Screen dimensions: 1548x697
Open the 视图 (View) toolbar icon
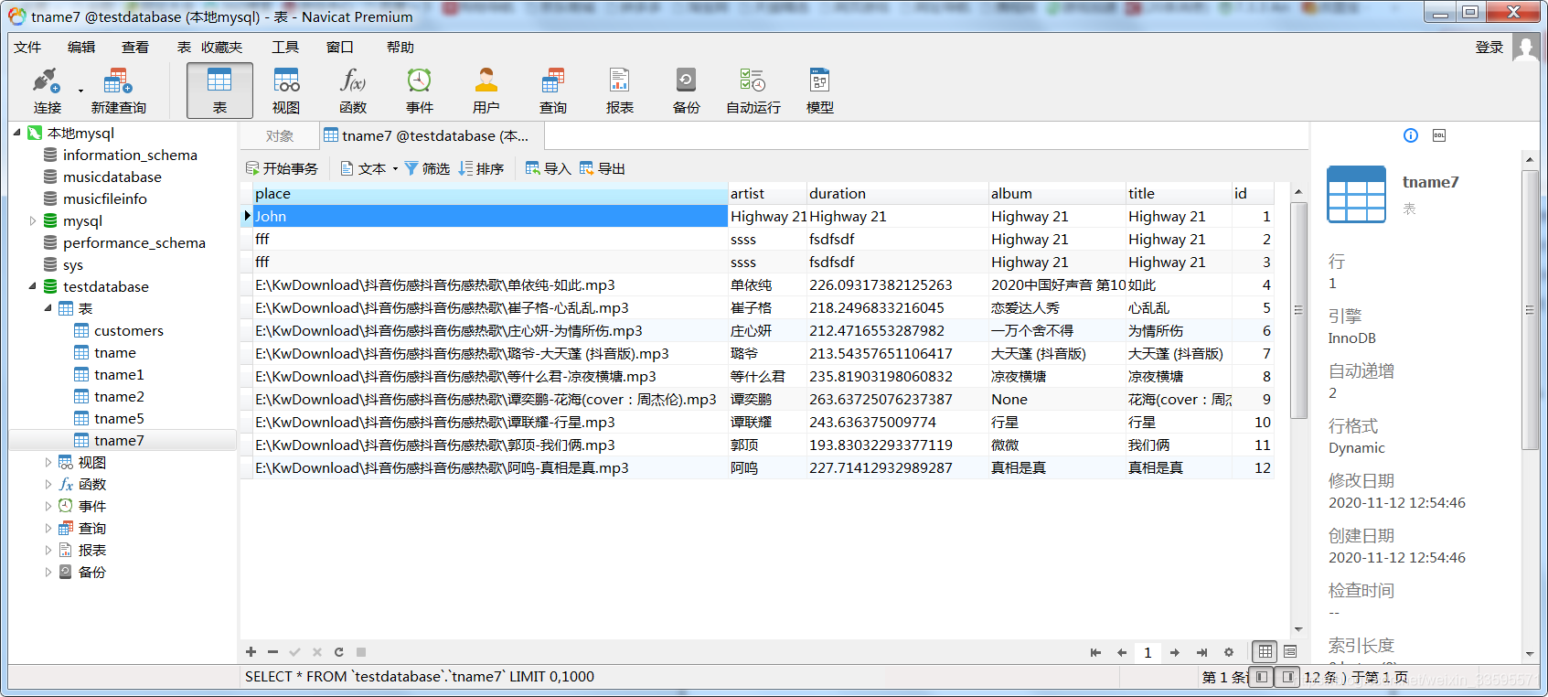(286, 91)
